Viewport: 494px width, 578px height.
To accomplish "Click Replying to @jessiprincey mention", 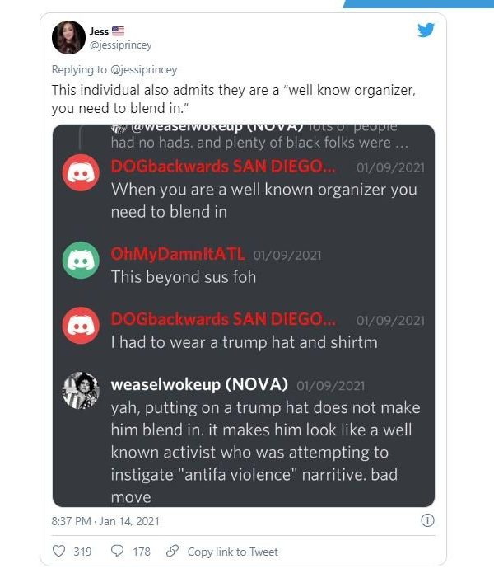I will (144, 69).
